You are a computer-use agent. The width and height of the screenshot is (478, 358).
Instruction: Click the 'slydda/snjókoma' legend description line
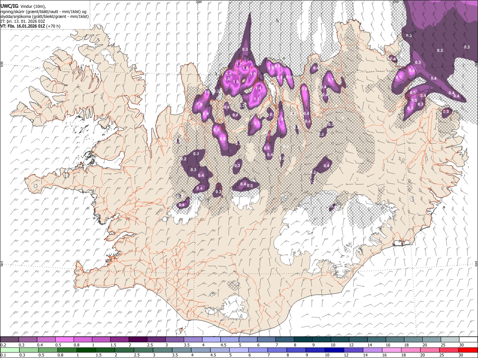pos(44,16)
